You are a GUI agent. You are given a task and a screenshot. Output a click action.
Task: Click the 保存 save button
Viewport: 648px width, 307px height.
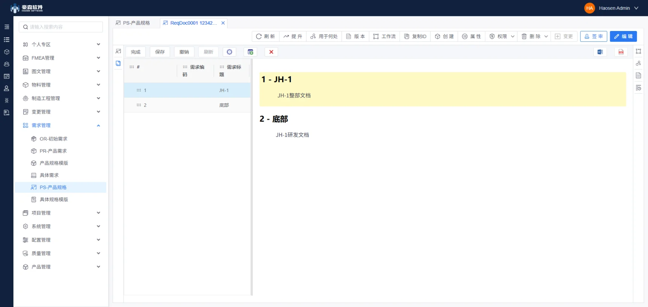point(160,52)
